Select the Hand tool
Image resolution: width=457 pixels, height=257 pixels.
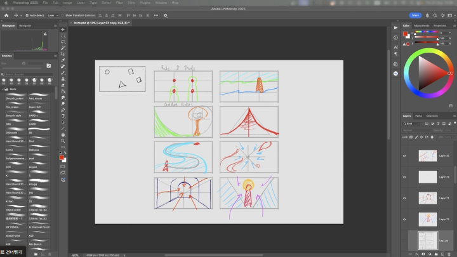(x=63, y=135)
